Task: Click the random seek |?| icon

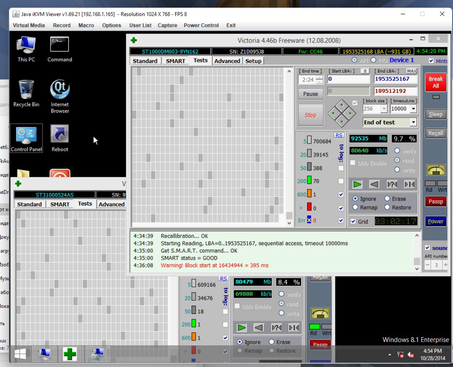Action: coord(392,184)
